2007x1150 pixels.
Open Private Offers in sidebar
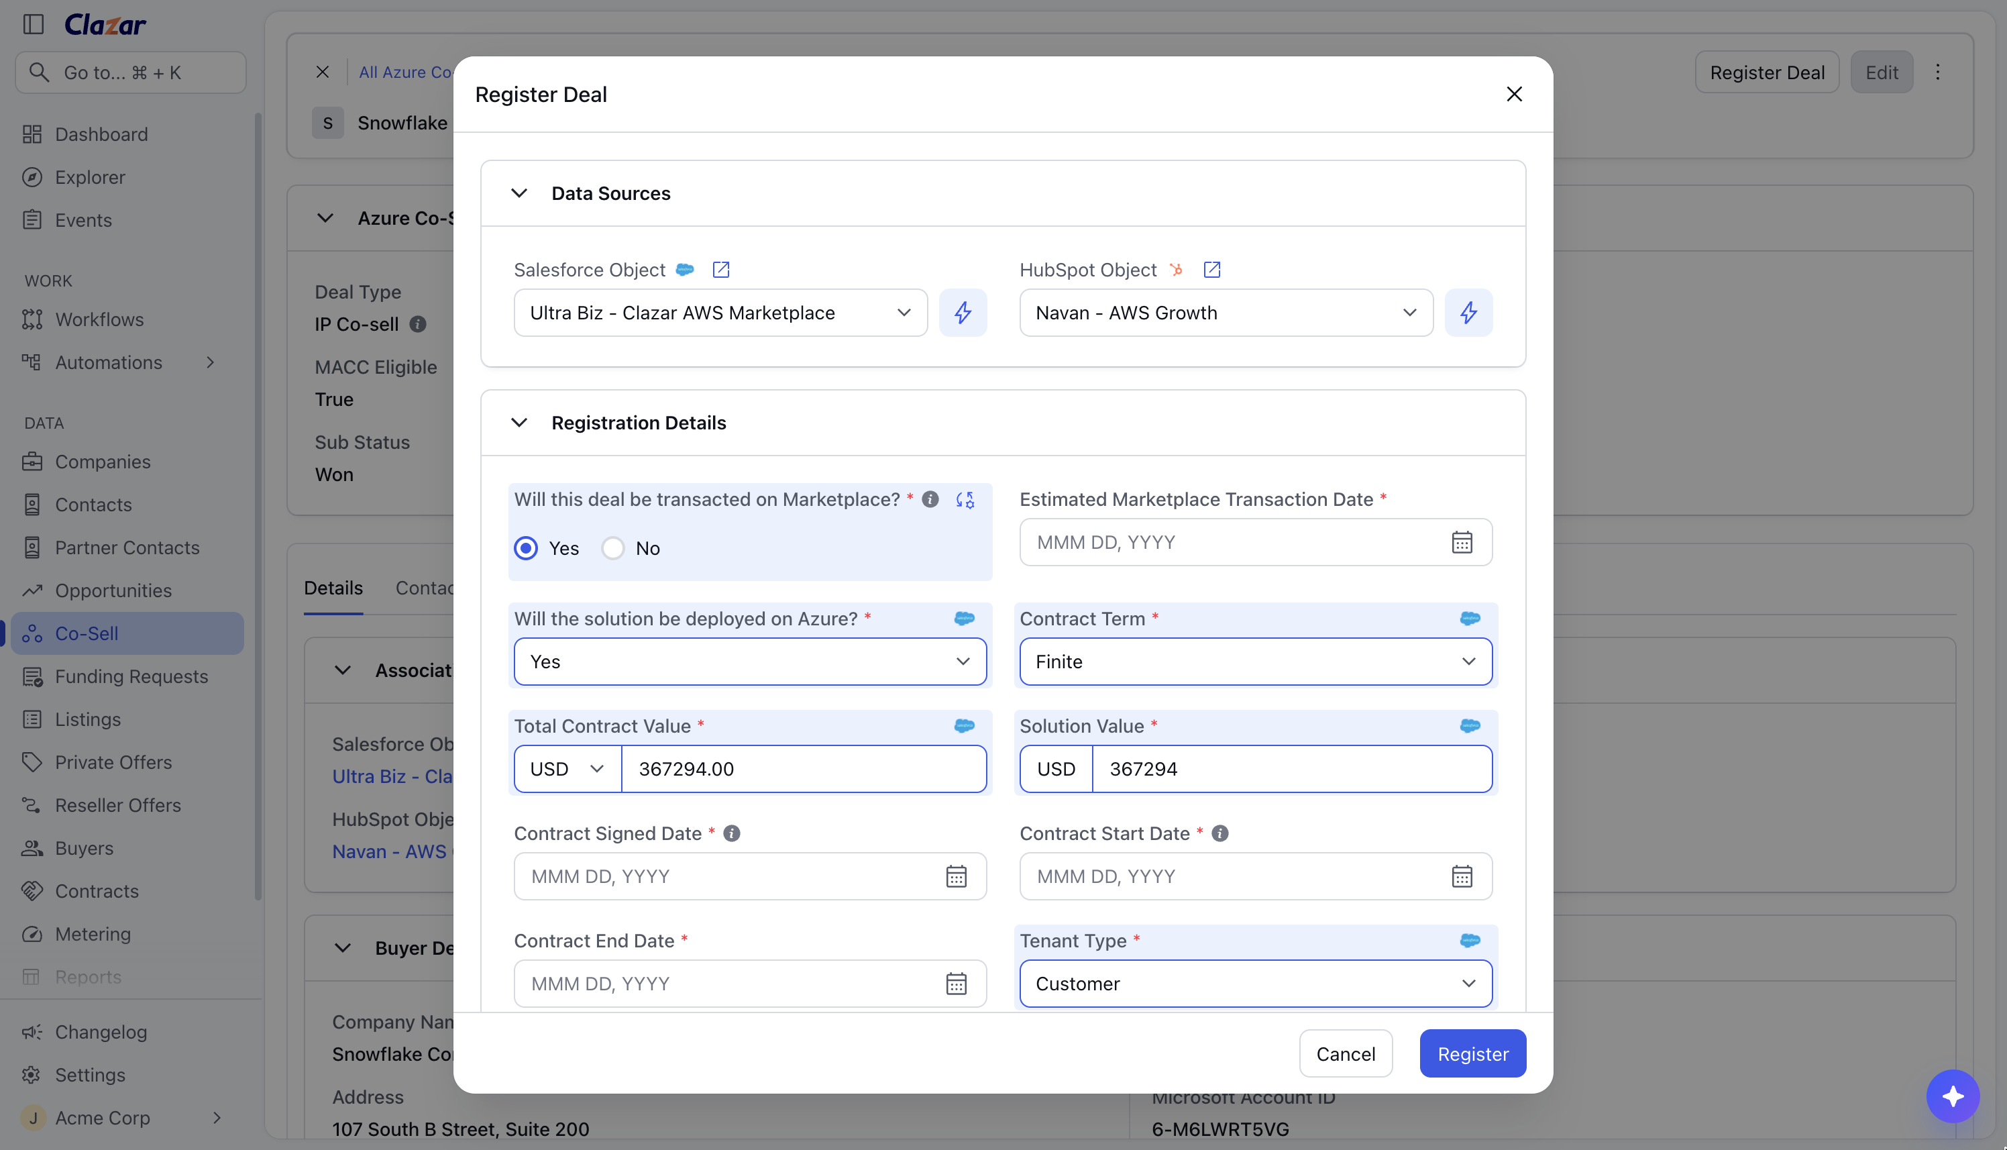[x=113, y=762]
